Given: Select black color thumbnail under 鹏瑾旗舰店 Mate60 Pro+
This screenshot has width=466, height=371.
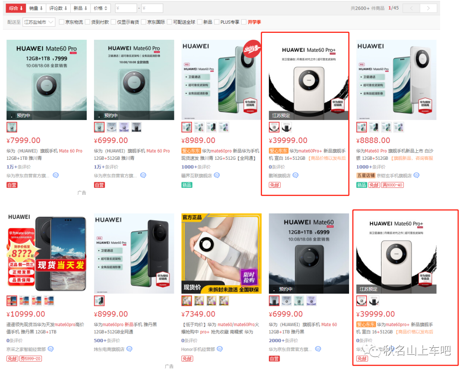Looking at the screenshot, I should pyautogui.click(x=287, y=127).
